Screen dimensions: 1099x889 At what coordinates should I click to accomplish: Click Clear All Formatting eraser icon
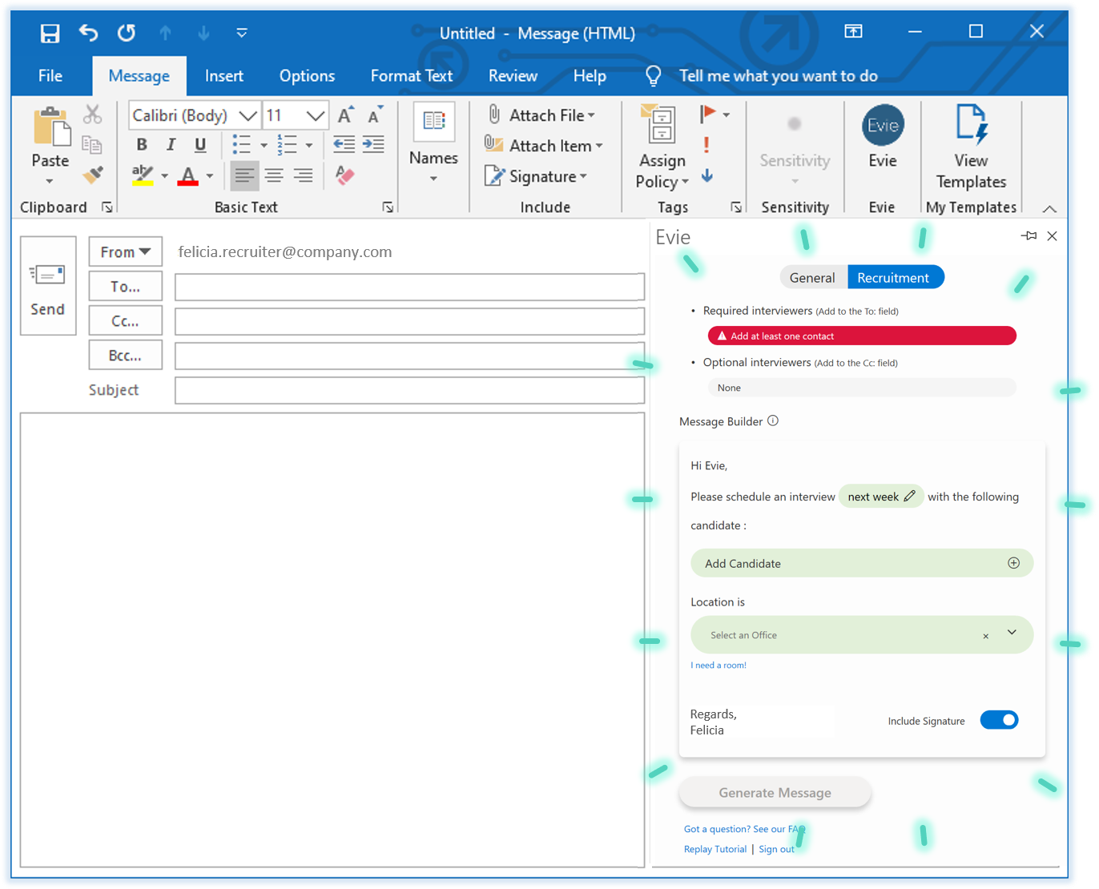(x=344, y=175)
